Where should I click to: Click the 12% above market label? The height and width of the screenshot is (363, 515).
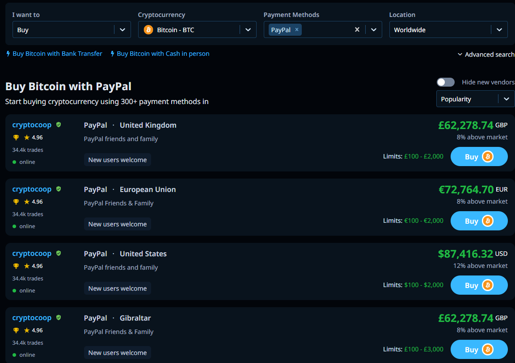coord(480,266)
